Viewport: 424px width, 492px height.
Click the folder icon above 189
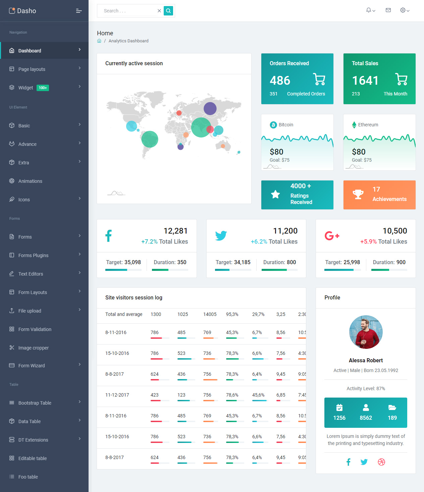click(392, 407)
